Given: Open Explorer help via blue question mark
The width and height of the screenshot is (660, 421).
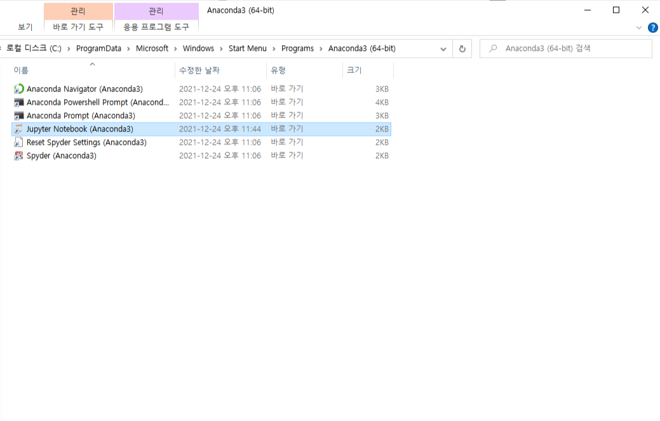Looking at the screenshot, I should pyautogui.click(x=652, y=28).
